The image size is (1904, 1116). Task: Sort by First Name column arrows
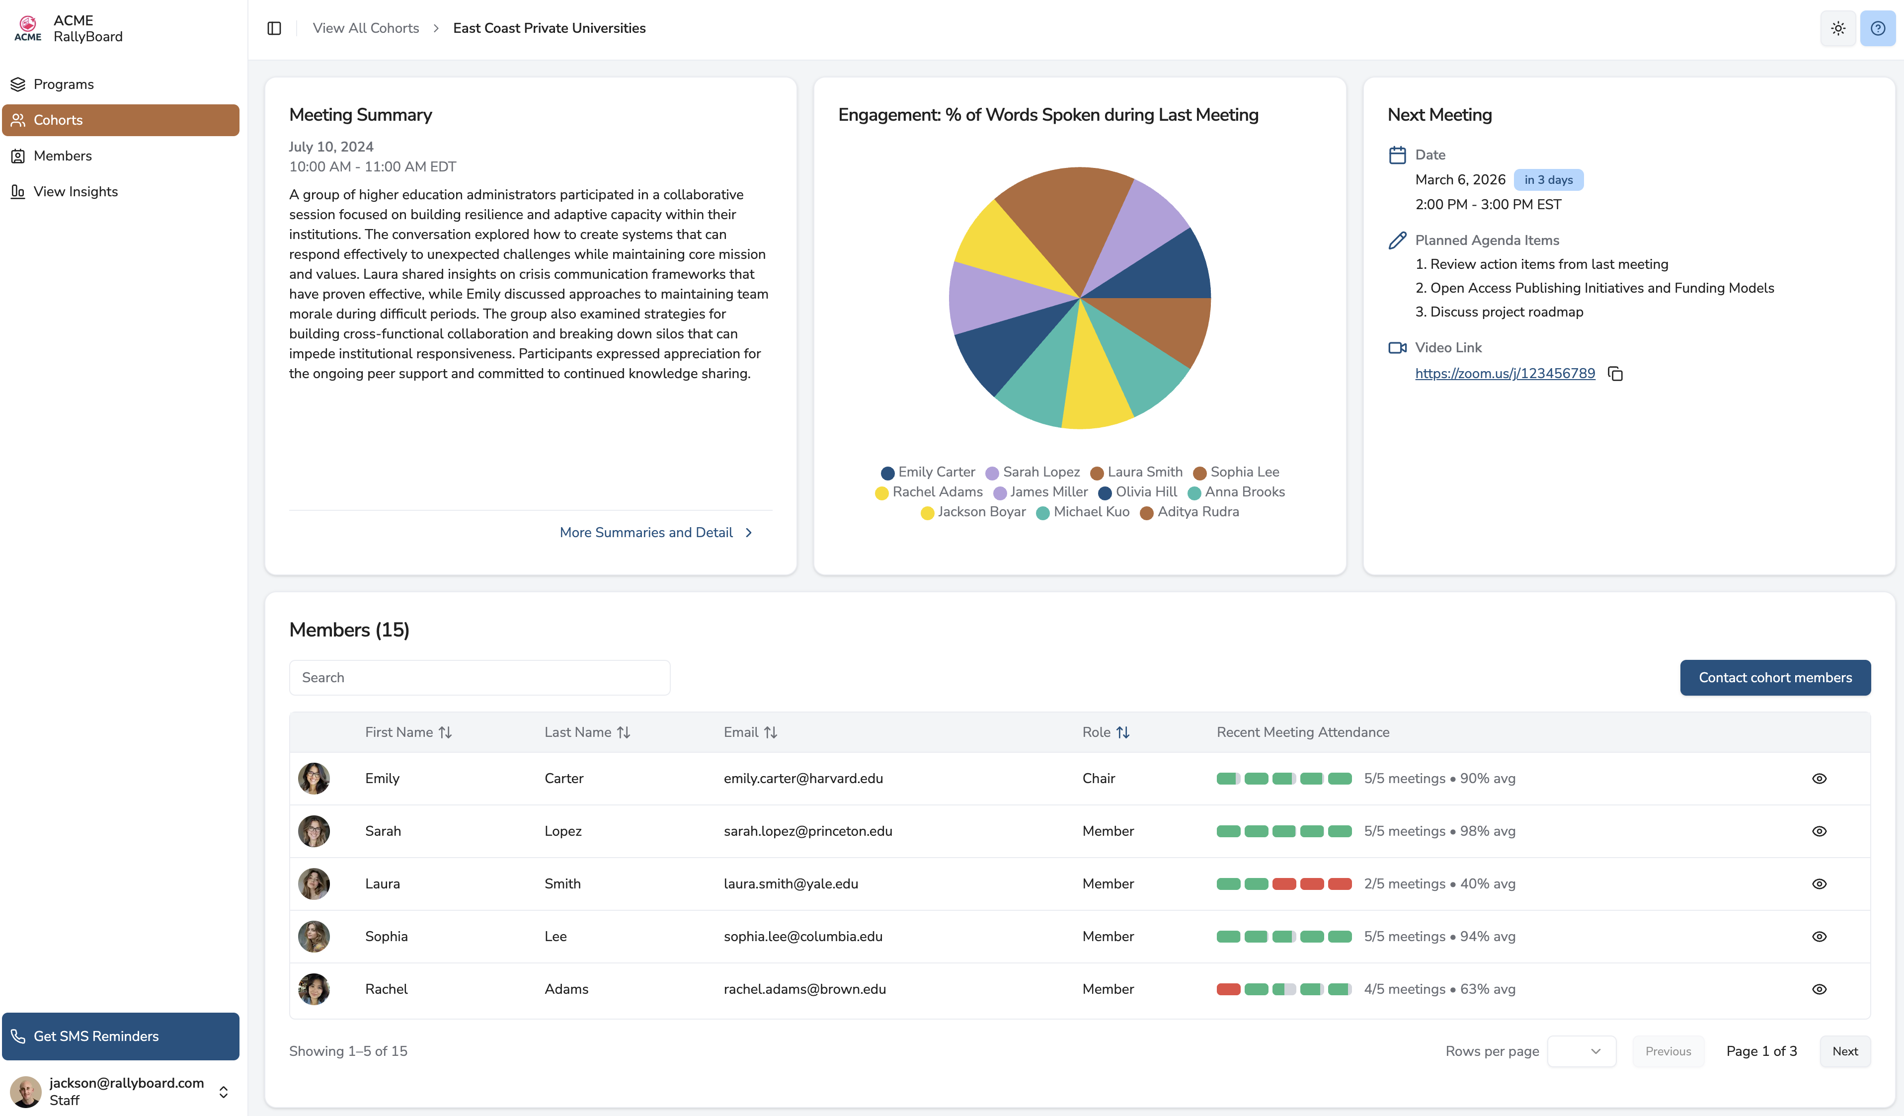tap(445, 732)
